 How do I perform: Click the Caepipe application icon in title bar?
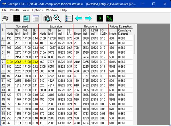pyautogui.click(x=4, y=4)
